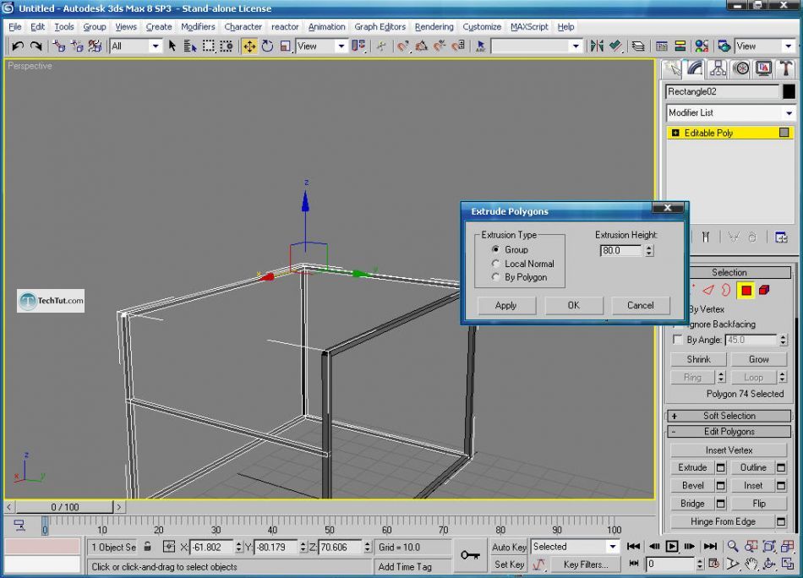This screenshot has width=803, height=578.
Task: Select the Element sub-object level icon
Action: coord(765,291)
